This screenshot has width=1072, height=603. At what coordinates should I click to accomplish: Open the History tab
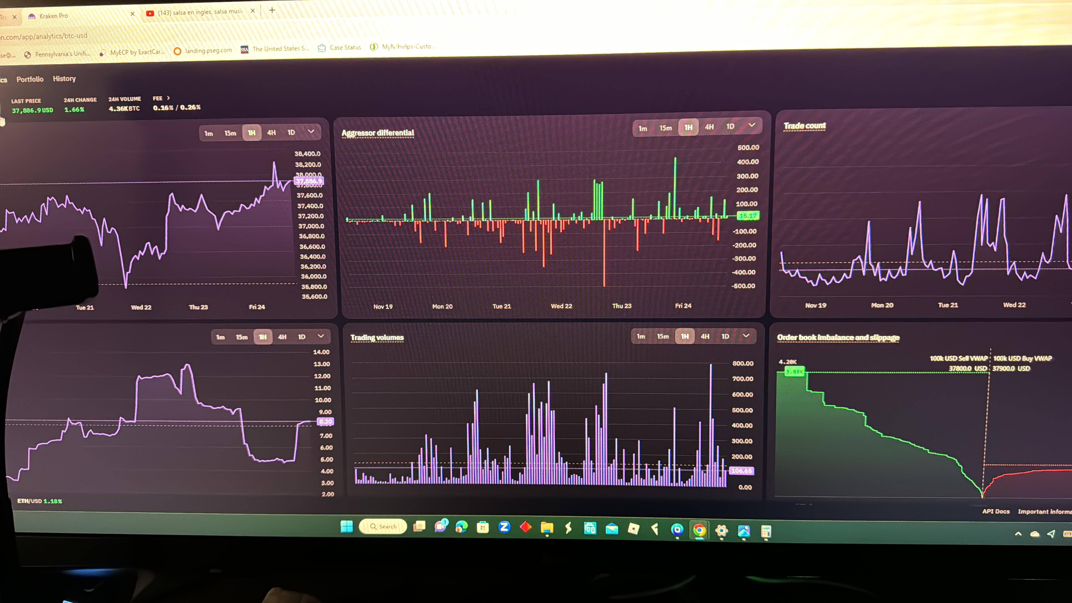[64, 79]
